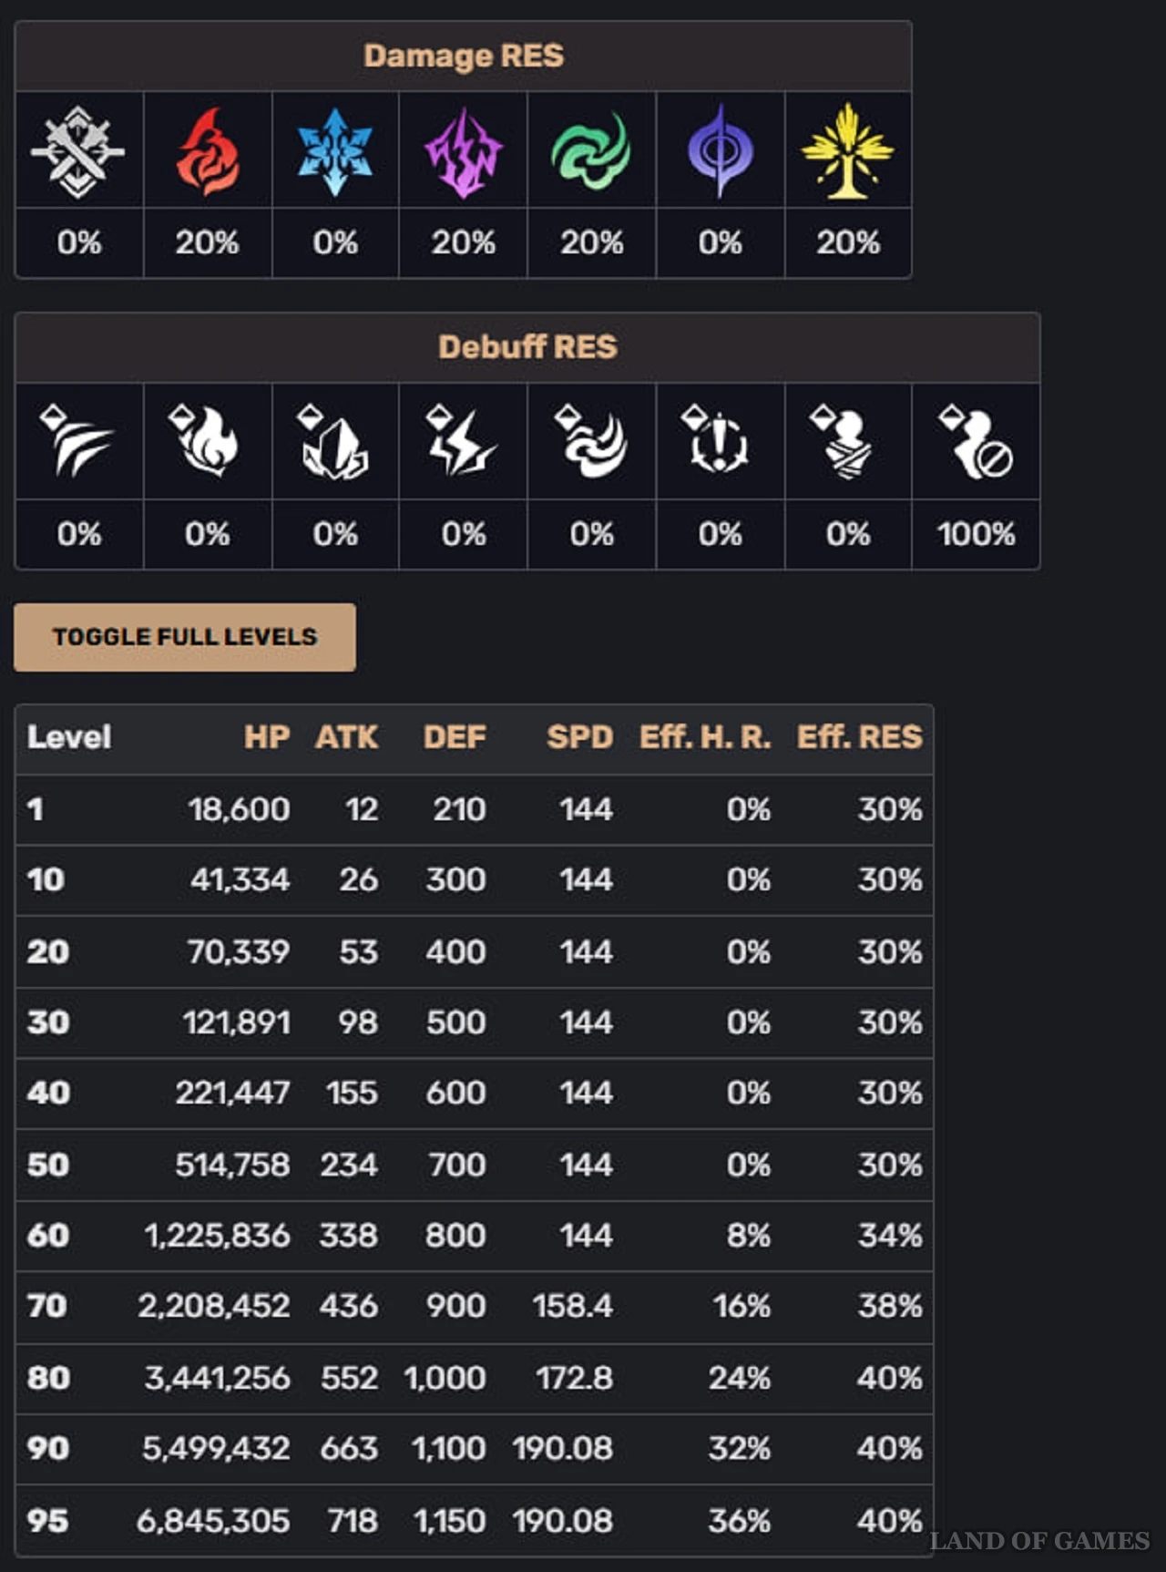Toggle full levels with the button
The width and height of the screenshot is (1166, 1572).
(x=185, y=637)
